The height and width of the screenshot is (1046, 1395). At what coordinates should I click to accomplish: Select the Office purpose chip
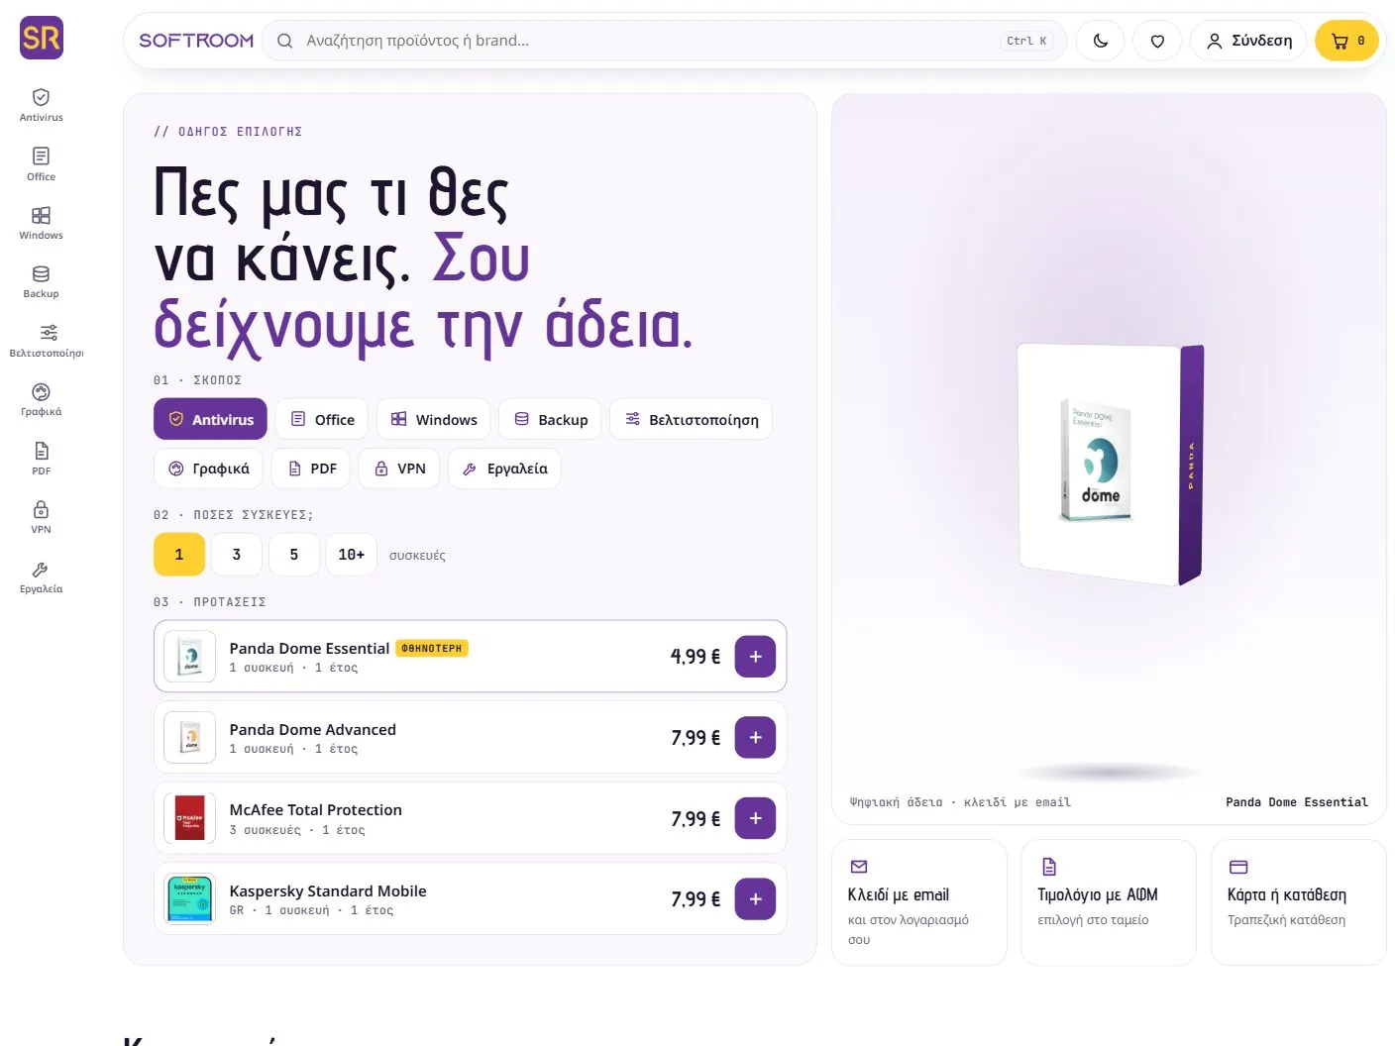tap(322, 419)
